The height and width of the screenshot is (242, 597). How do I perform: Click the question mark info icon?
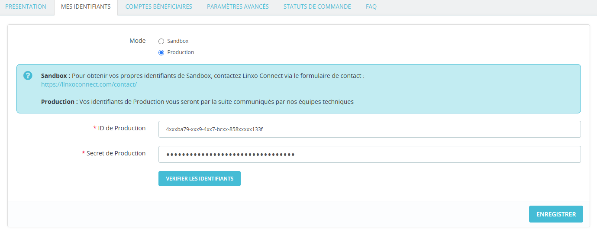click(28, 75)
